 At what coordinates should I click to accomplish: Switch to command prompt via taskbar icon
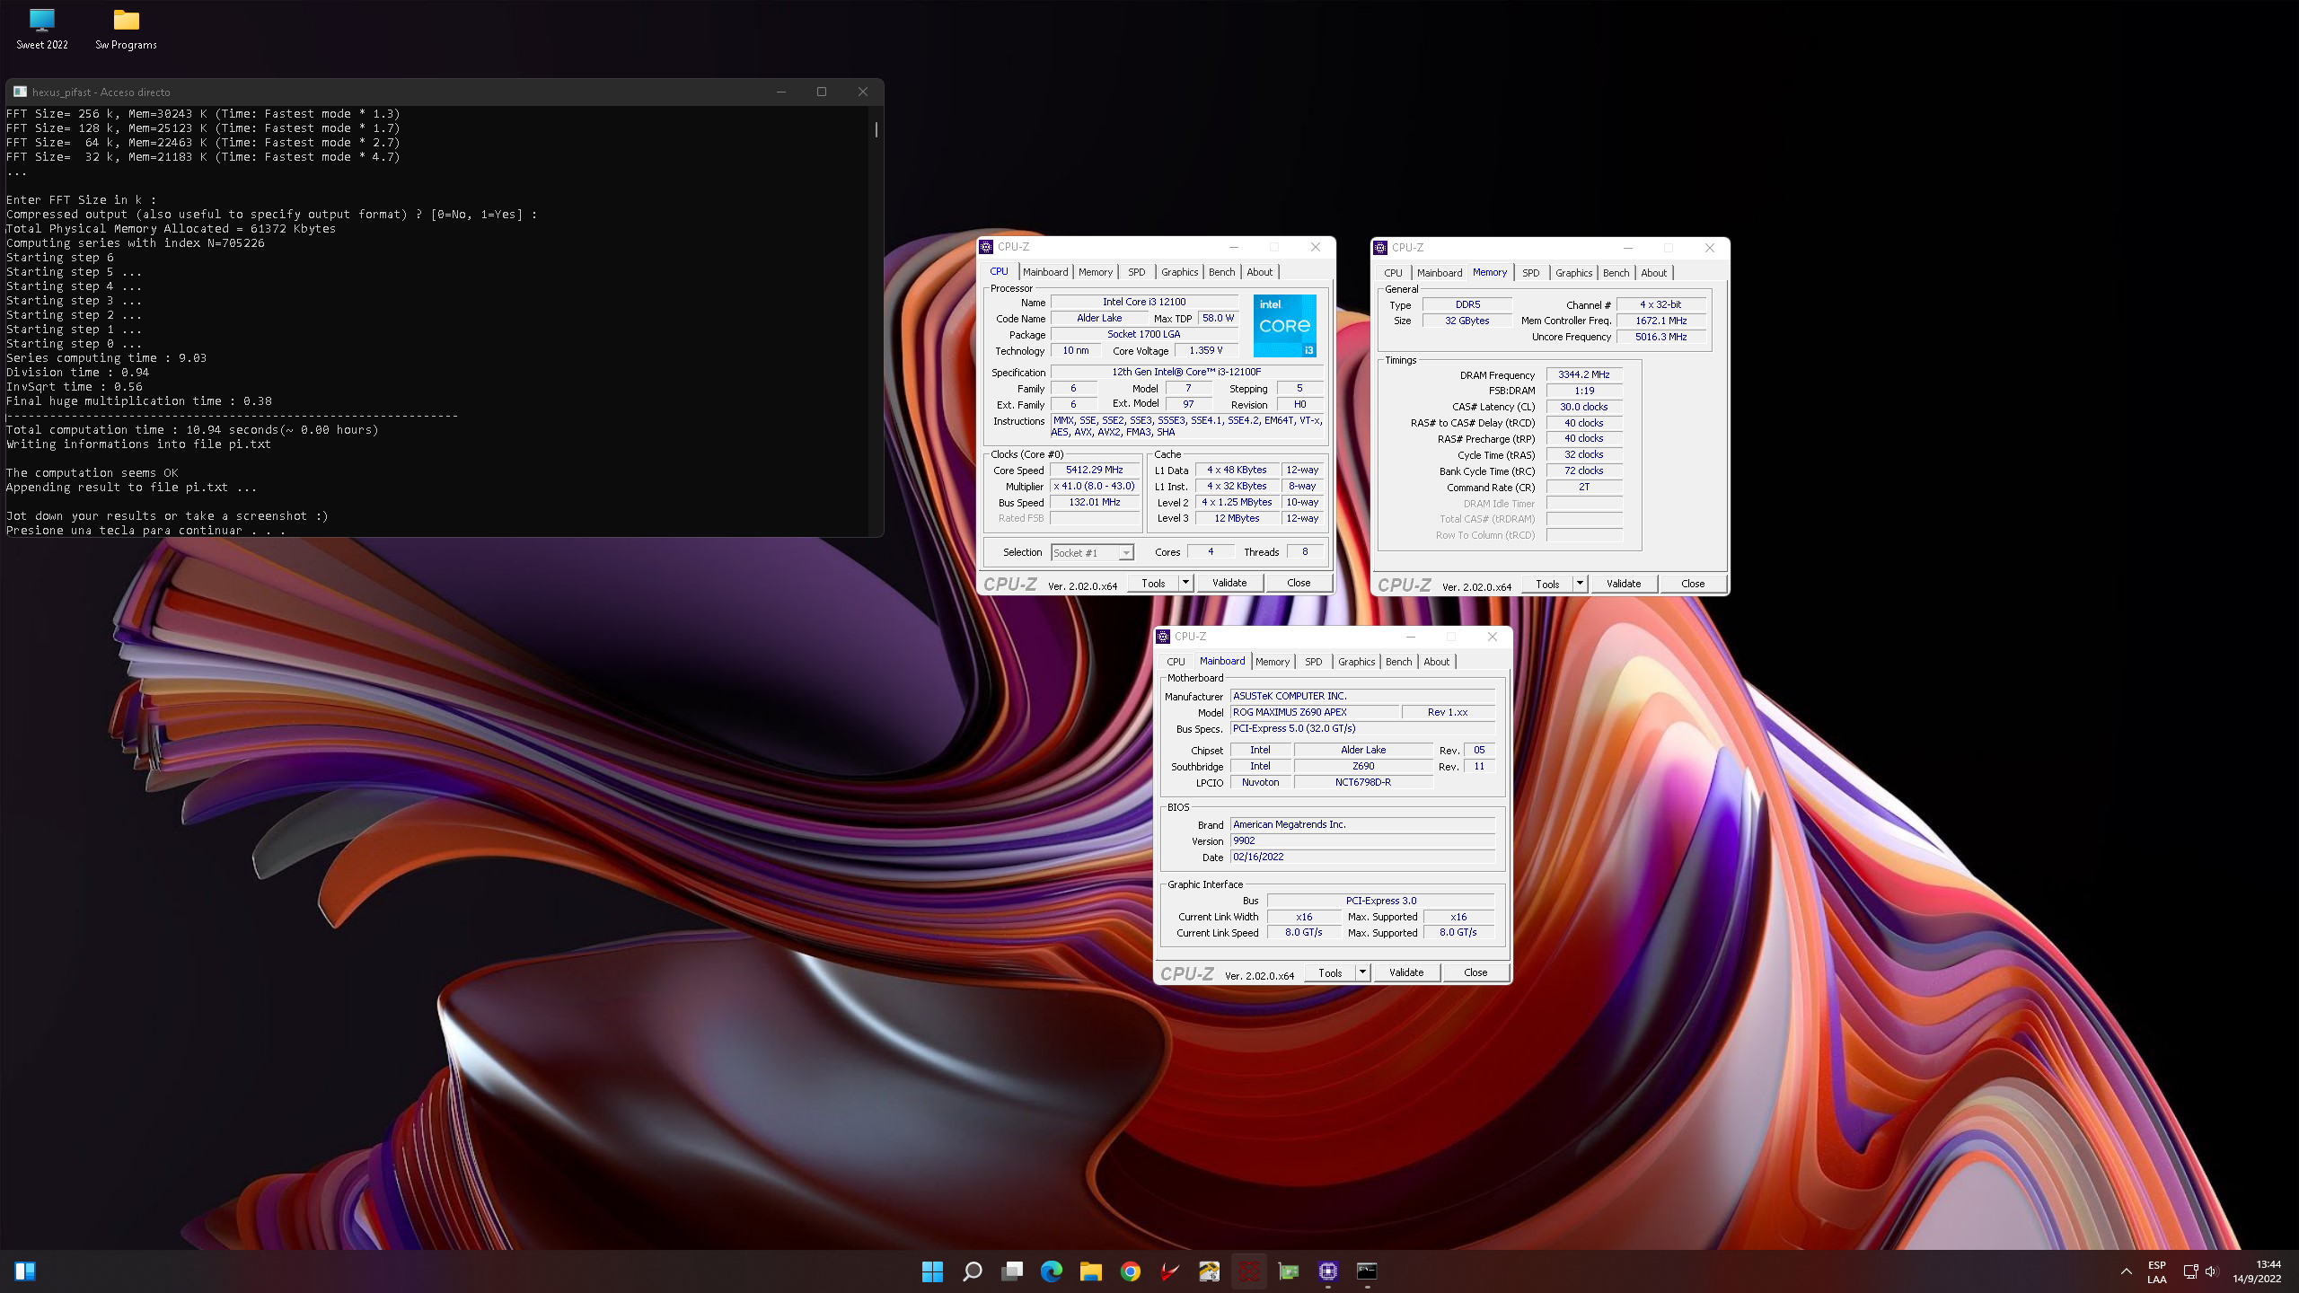tap(1367, 1271)
